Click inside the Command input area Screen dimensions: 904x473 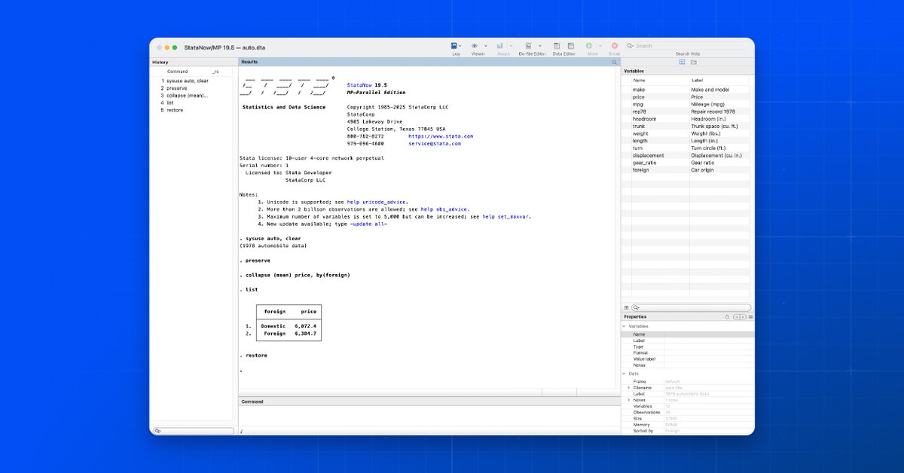pos(429,417)
